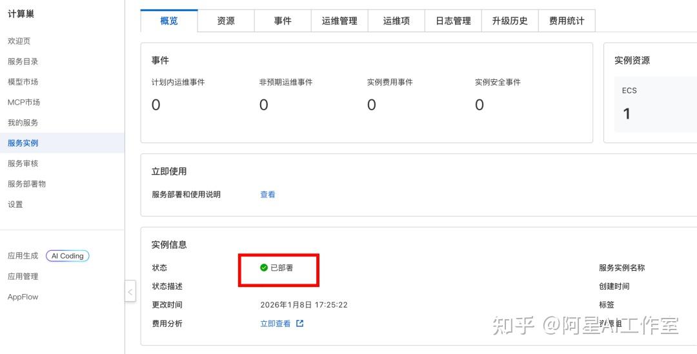The height and width of the screenshot is (354, 697).
Task: Open AppFlow in the sidebar
Action: click(23, 297)
